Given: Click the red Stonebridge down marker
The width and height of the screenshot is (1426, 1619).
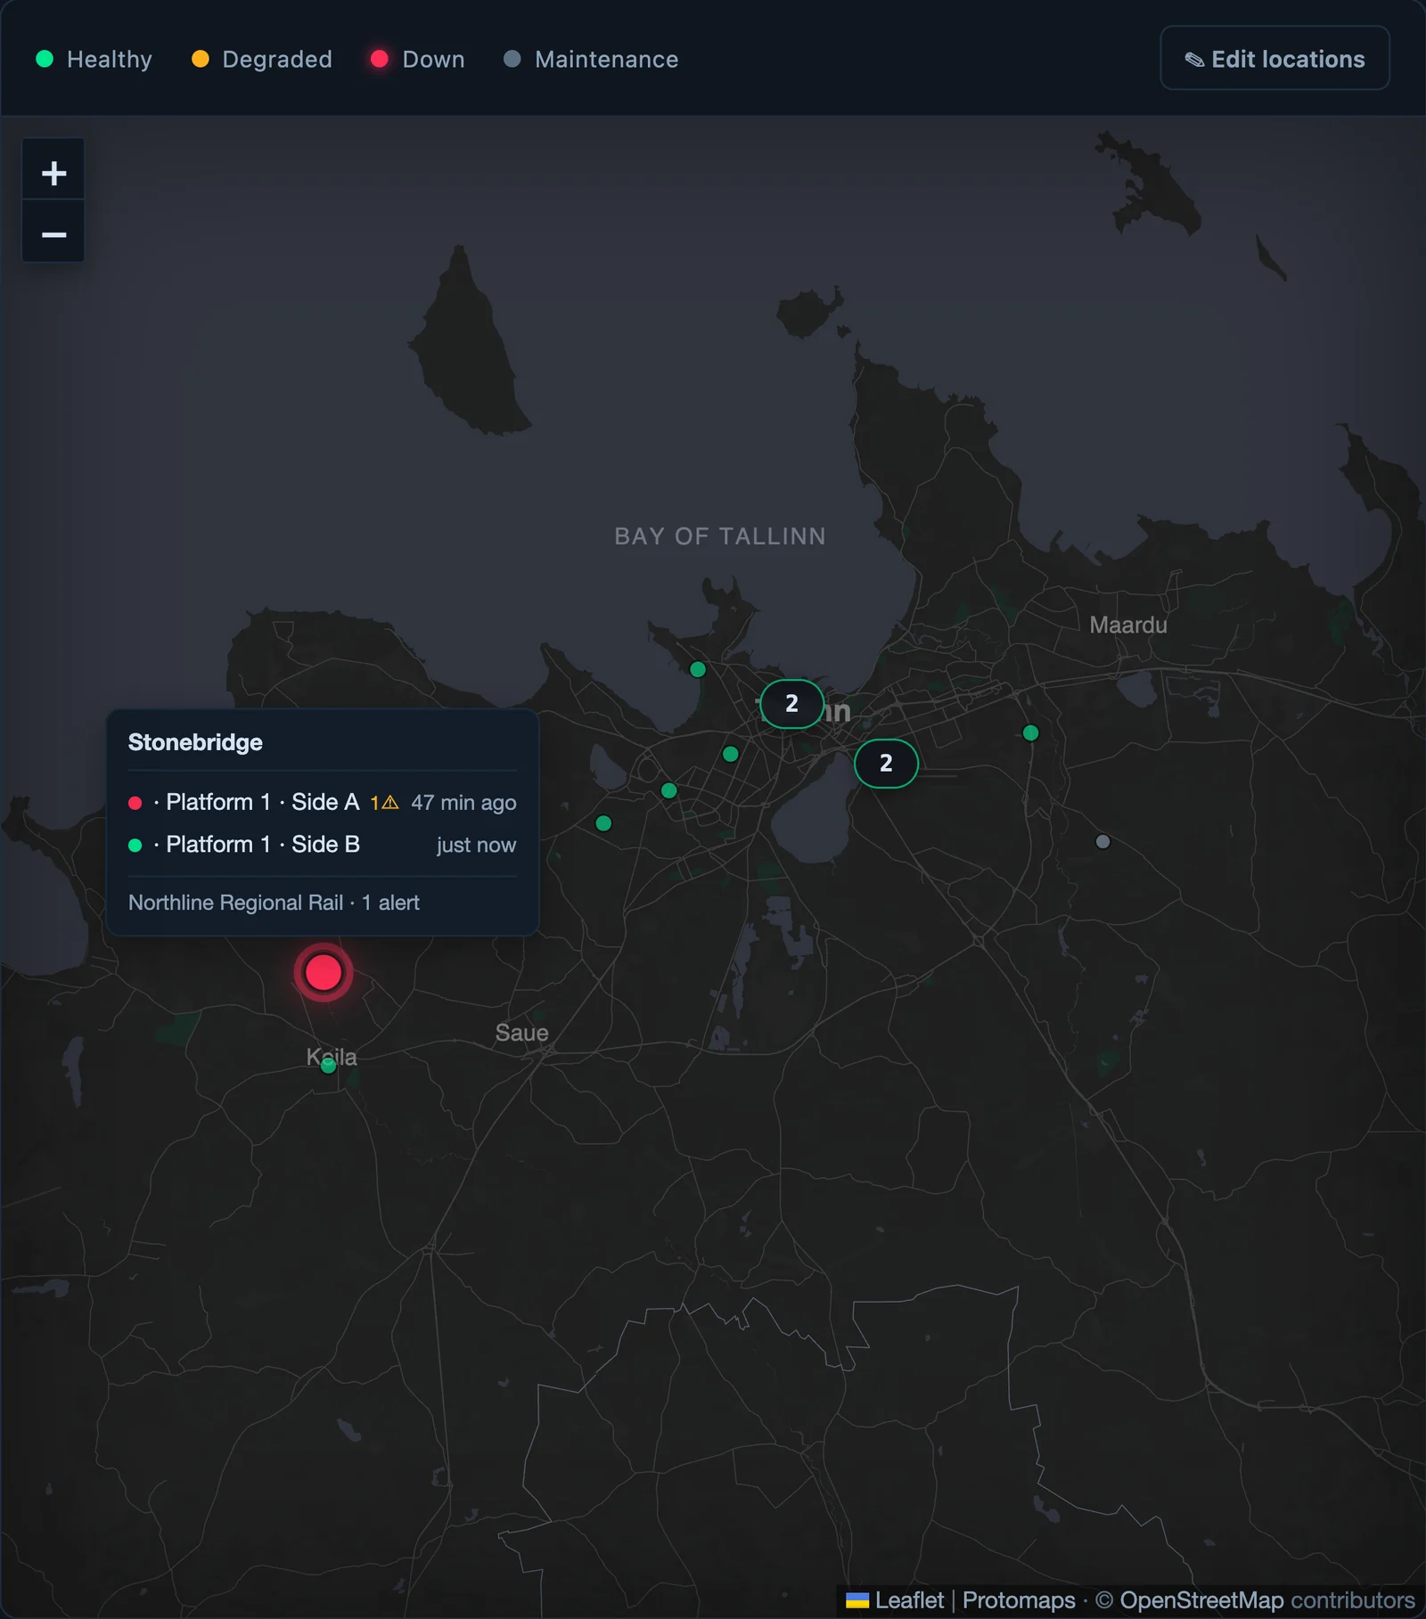Looking at the screenshot, I should coord(324,972).
